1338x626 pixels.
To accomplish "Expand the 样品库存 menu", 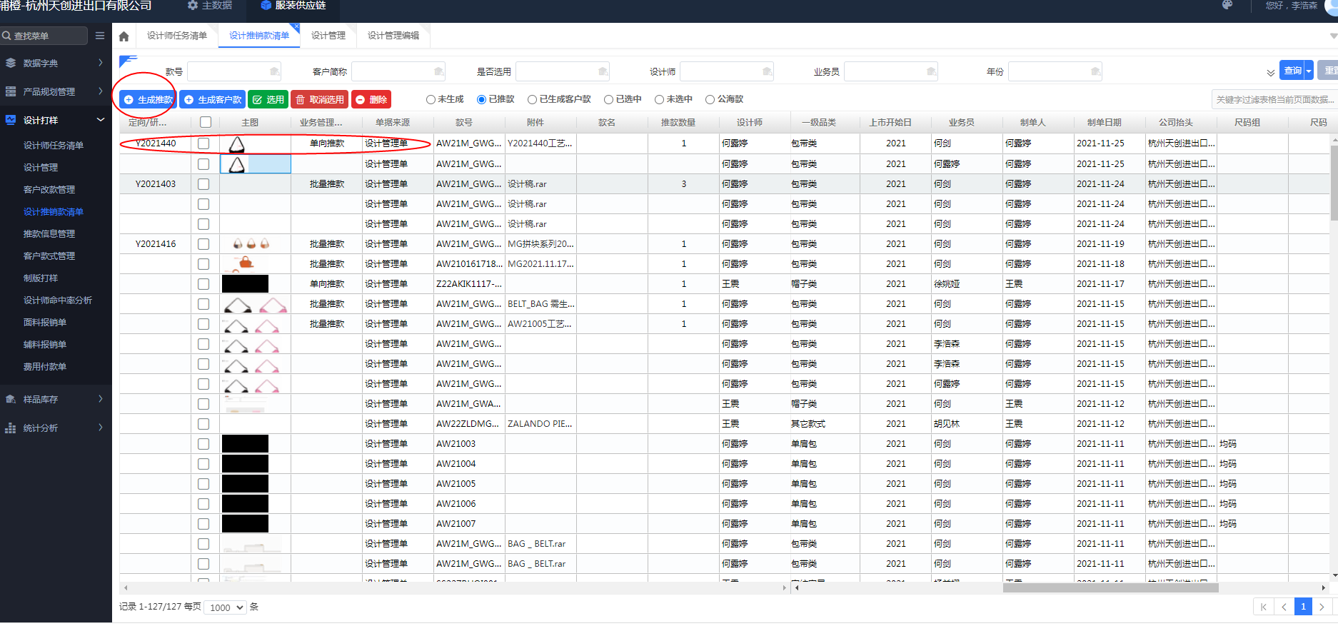I will (x=100, y=399).
